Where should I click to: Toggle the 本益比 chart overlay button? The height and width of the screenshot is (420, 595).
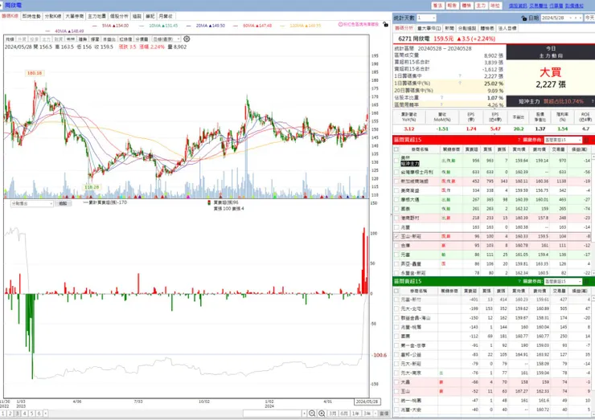click(109, 39)
